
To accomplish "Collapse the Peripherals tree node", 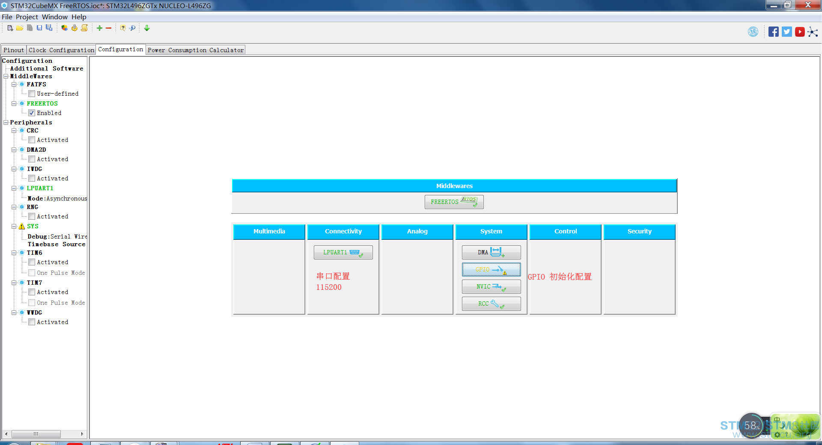I will pyautogui.click(x=6, y=123).
